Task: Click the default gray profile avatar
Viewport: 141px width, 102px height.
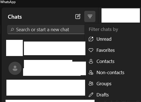Action: point(15,68)
